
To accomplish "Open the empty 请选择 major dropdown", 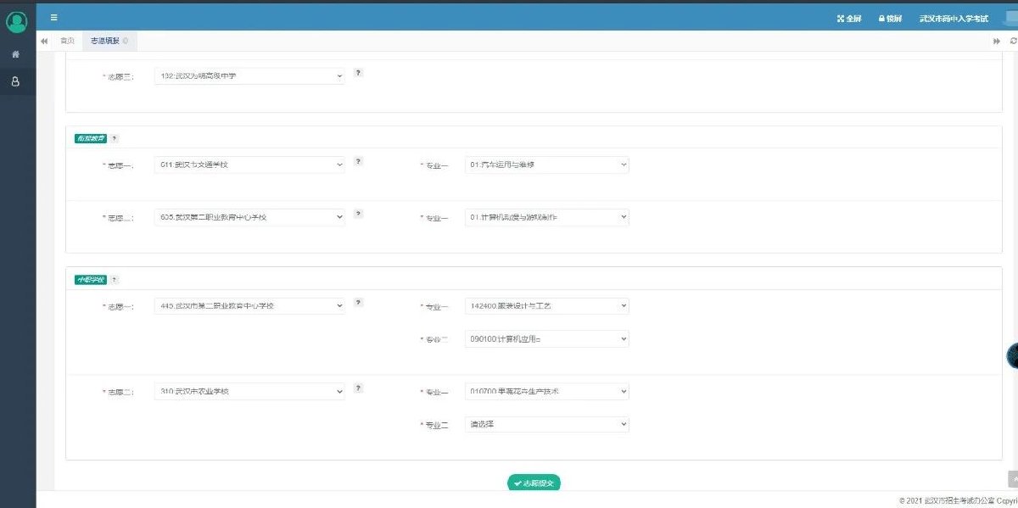I will coord(547,424).
